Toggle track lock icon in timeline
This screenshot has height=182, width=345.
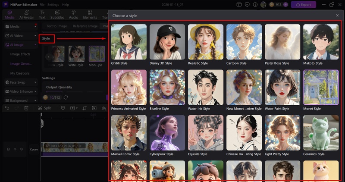8,149
